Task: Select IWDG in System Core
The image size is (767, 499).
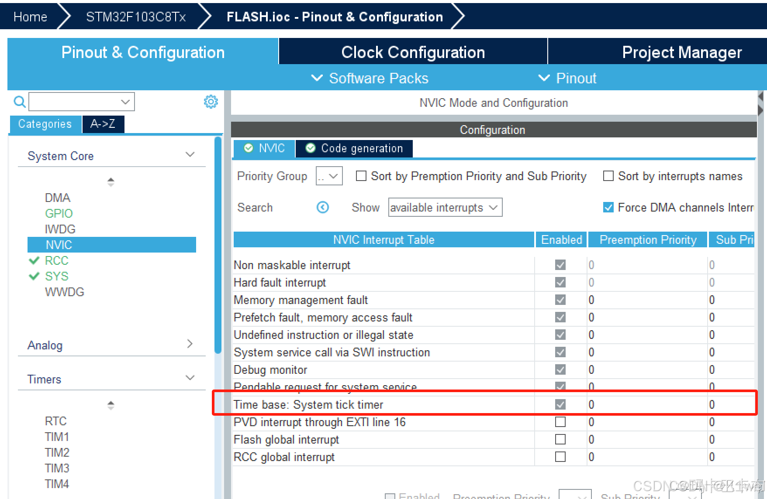Action: [x=60, y=229]
